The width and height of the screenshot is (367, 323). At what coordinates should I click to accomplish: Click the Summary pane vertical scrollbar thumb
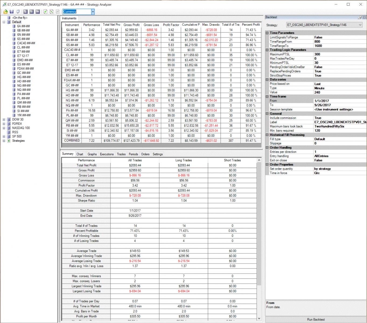[x=259, y=223]
